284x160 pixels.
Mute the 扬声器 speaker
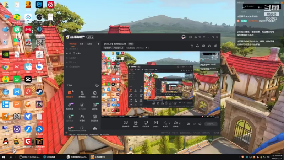coord(175,124)
